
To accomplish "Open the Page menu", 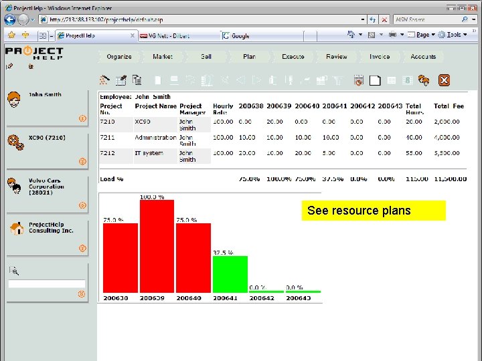I will click(422, 35).
